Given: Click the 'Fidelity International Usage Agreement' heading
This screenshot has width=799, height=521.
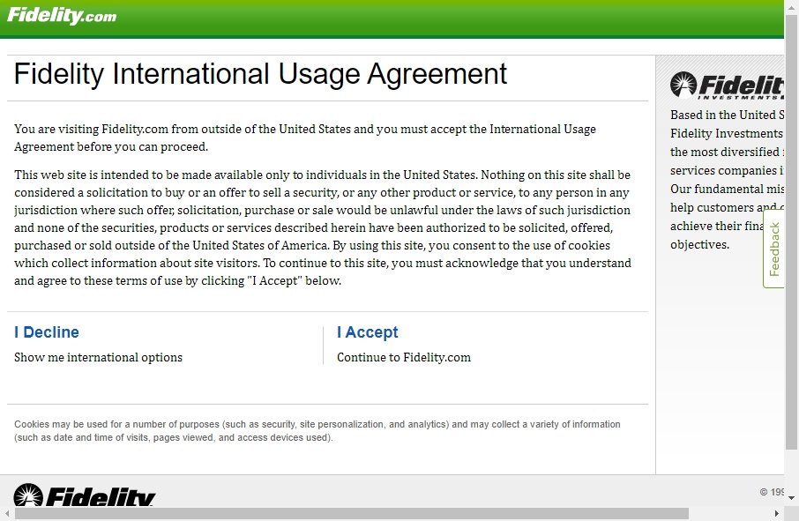Looking at the screenshot, I should [x=260, y=74].
